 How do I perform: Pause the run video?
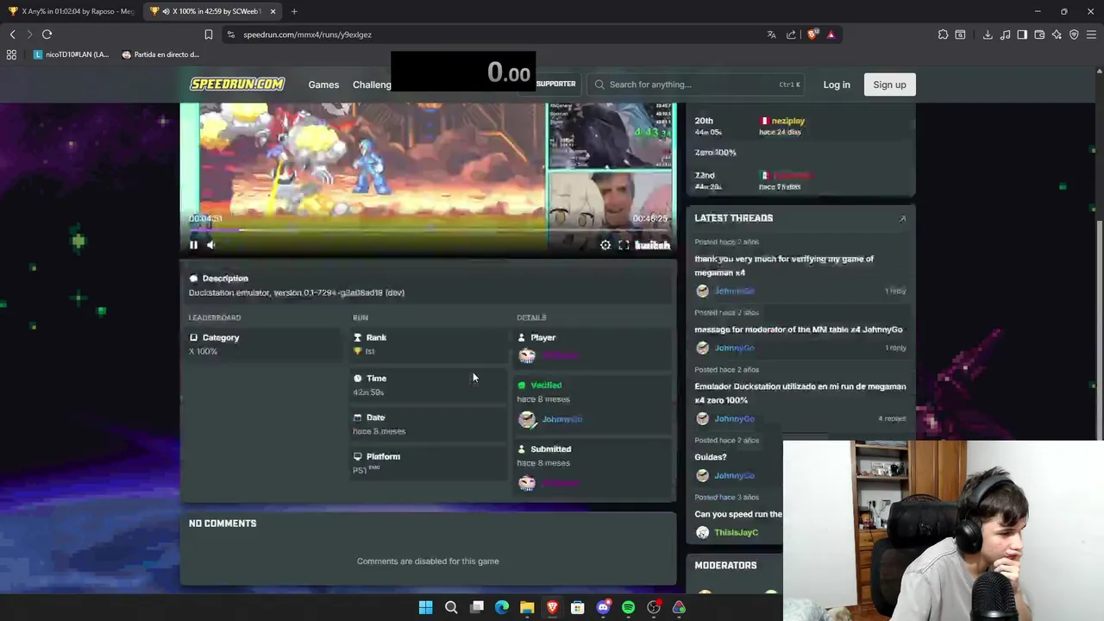point(193,245)
